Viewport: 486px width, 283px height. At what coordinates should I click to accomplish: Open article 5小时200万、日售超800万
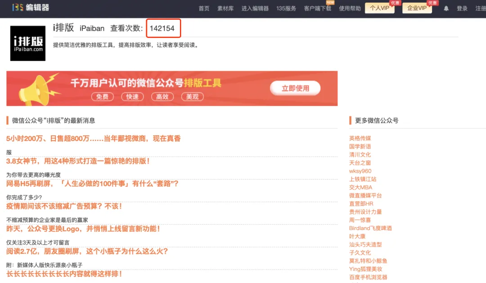(93, 138)
